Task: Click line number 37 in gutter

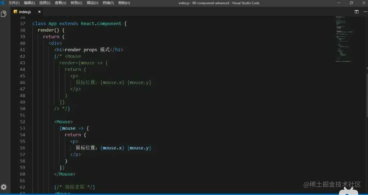Action: (23, 23)
